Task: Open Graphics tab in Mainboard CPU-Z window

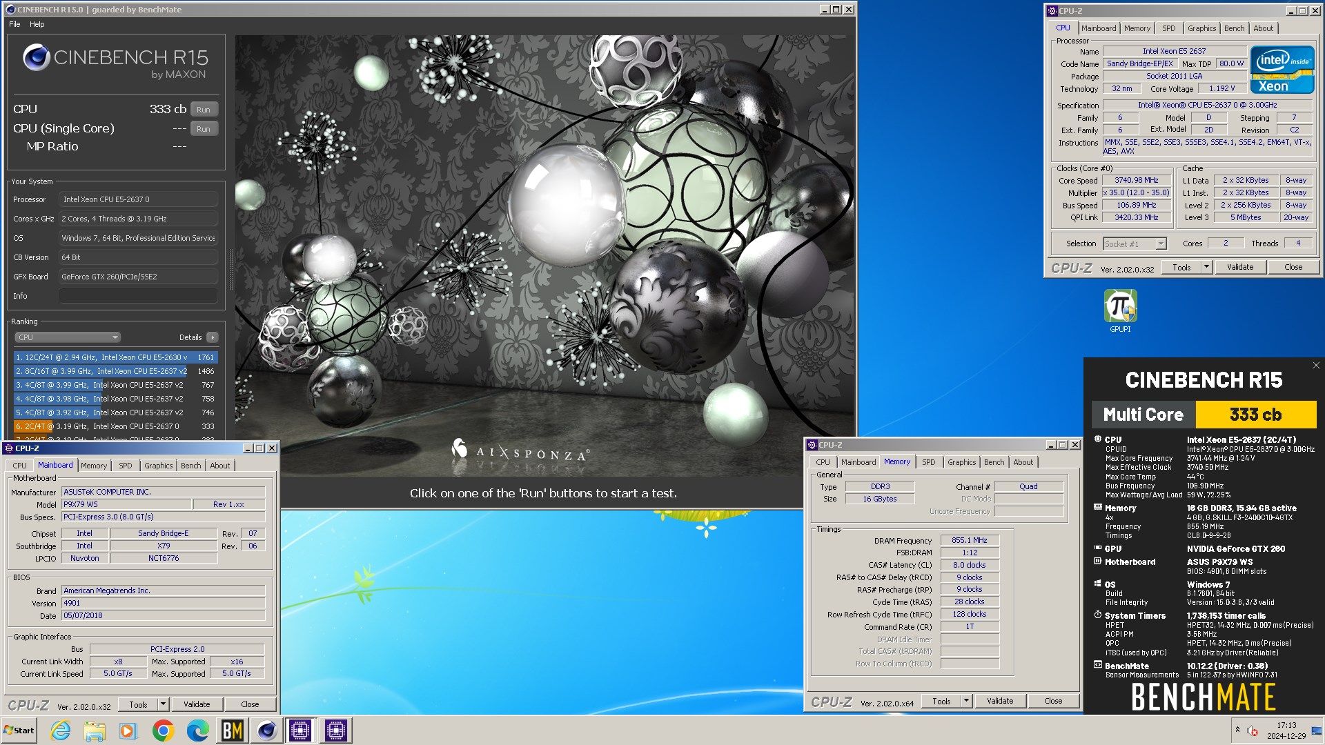Action: click(158, 466)
